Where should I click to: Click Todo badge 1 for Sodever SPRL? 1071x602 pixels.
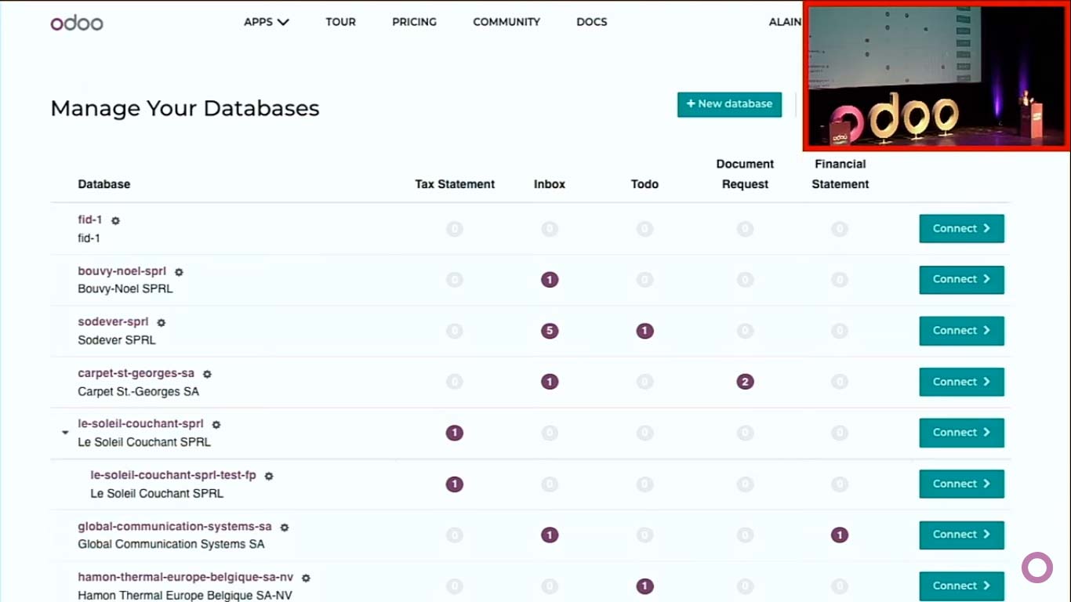point(644,331)
